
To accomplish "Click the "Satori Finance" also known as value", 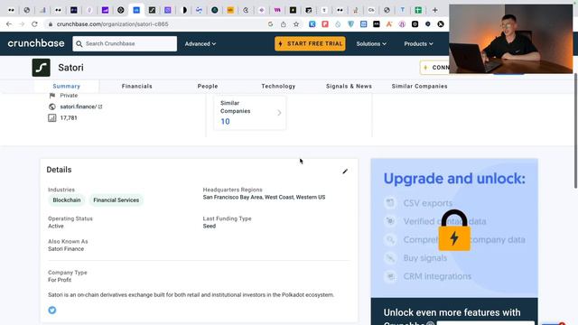I will pyautogui.click(x=66, y=249).
